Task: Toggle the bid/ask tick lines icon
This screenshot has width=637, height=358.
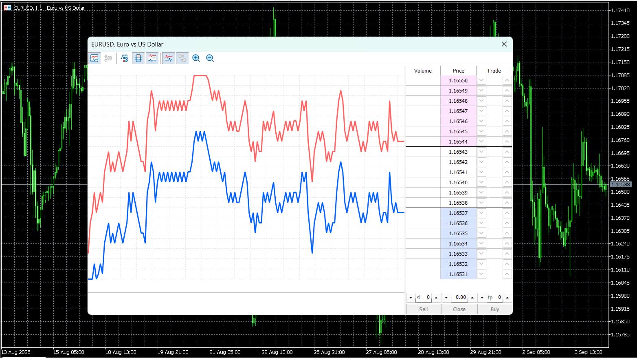Action: pos(168,58)
